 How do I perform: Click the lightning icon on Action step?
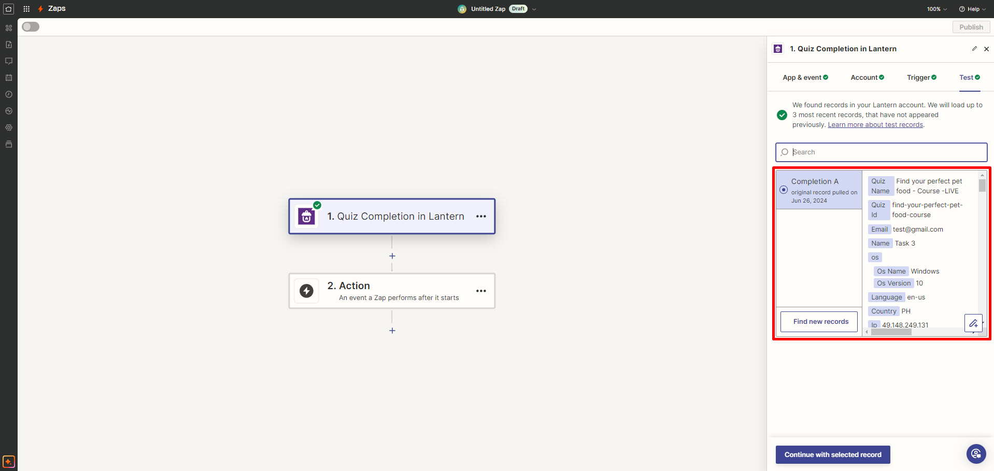coord(306,291)
